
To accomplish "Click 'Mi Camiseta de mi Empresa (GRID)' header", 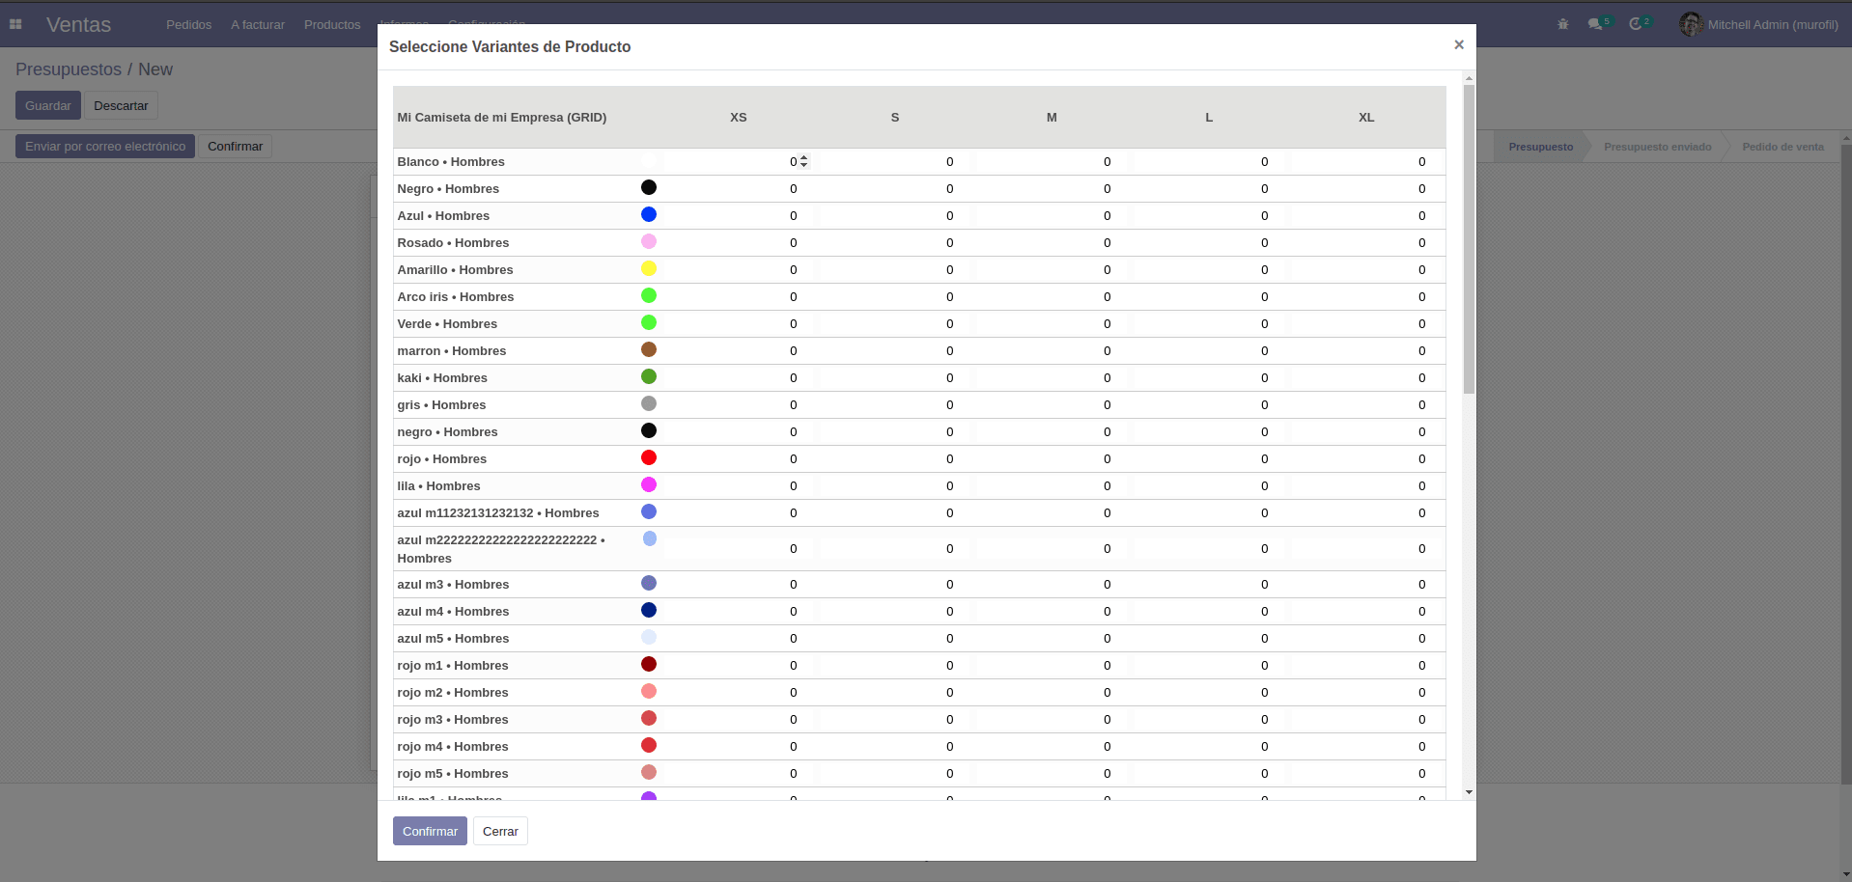I will (x=502, y=117).
